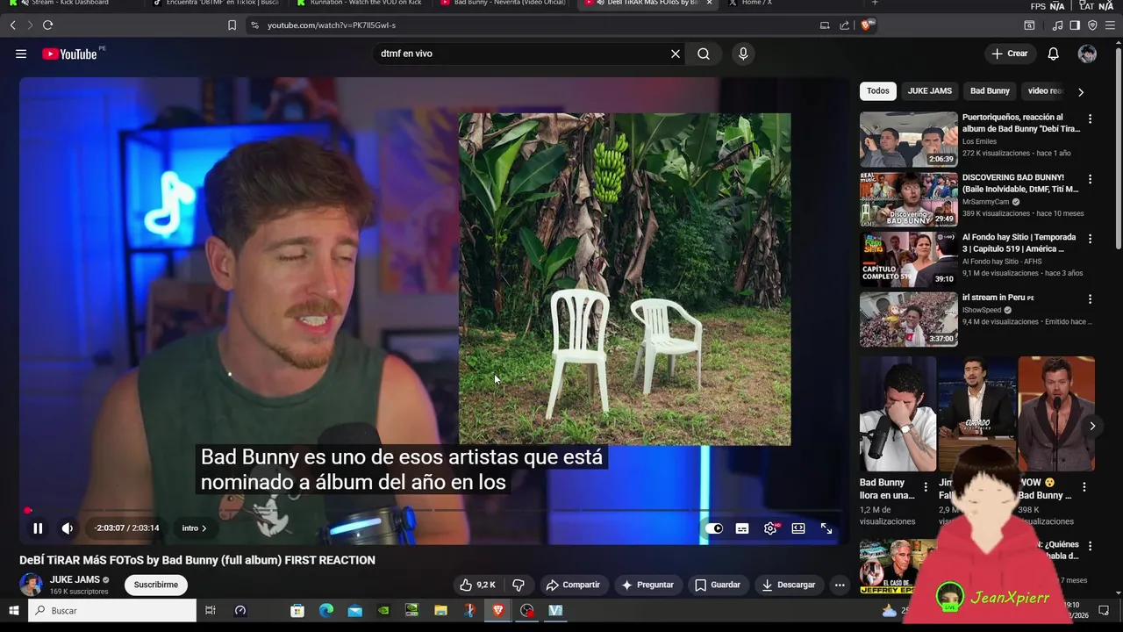Open the YouTube account avatar menu

click(x=1088, y=54)
